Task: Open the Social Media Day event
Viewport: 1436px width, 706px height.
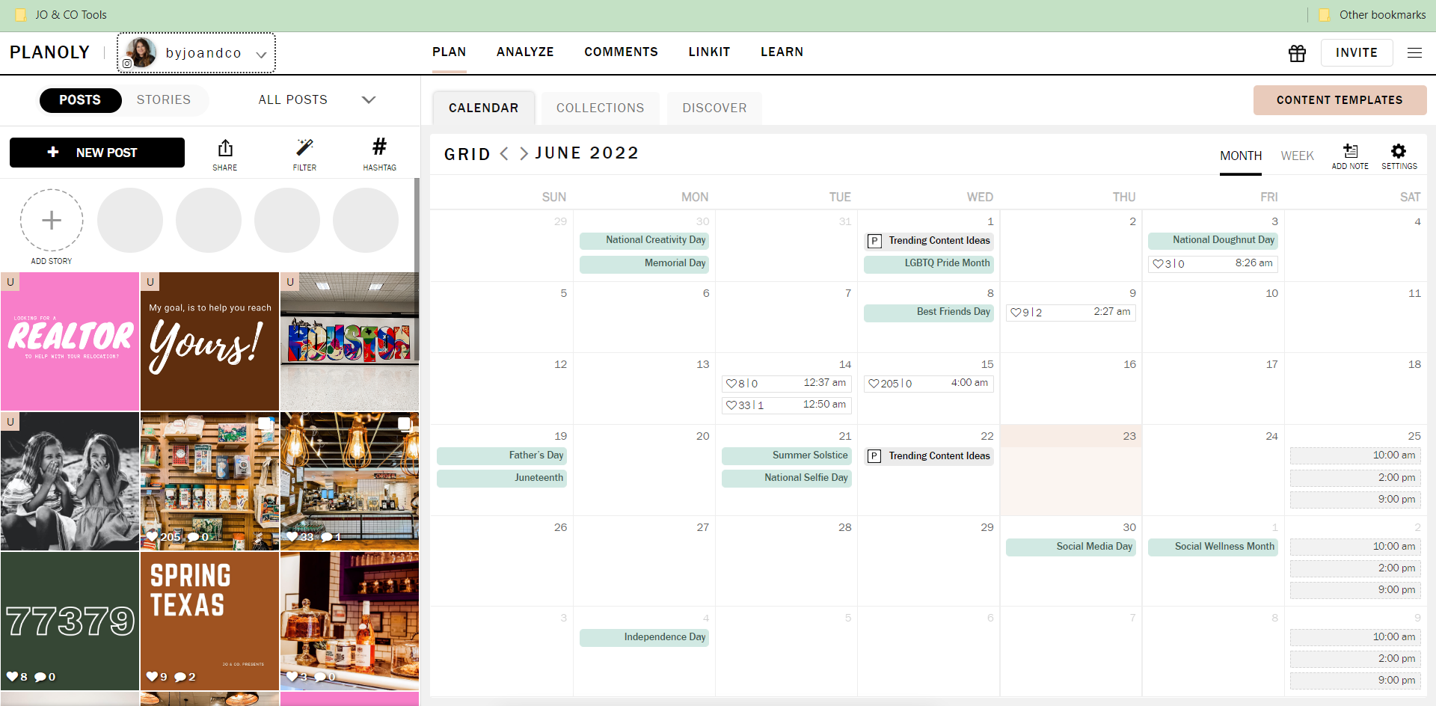Action: 1071,547
